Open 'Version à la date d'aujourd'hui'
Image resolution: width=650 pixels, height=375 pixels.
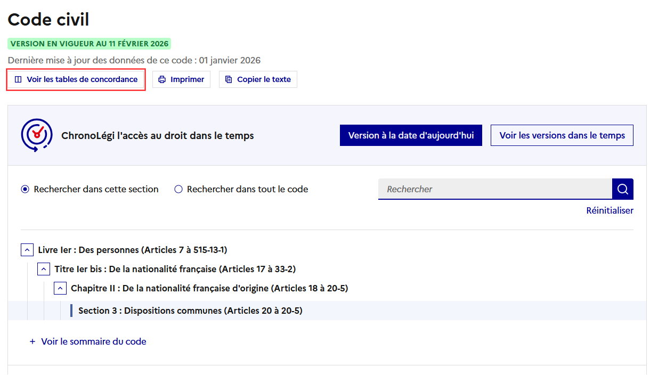click(x=411, y=135)
